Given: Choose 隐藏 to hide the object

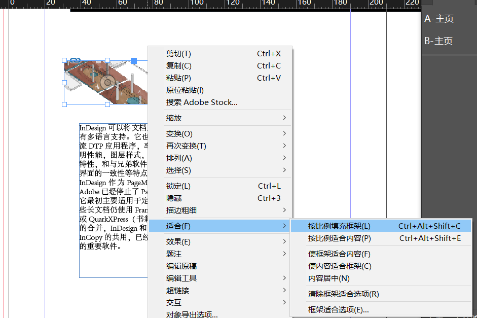Looking at the screenshot, I should click(x=174, y=198).
